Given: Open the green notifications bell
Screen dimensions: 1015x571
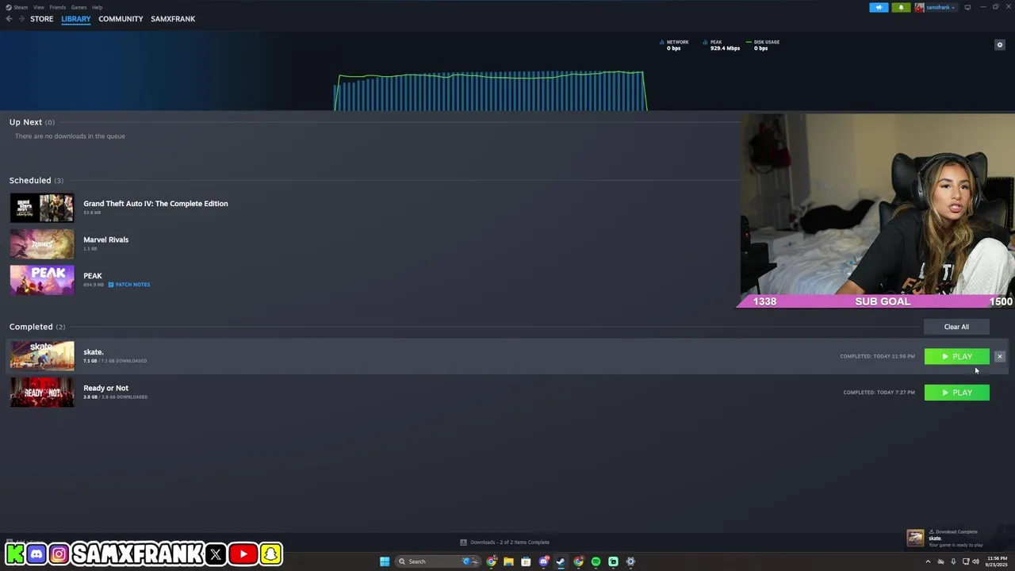Looking at the screenshot, I should pyautogui.click(x=901, y=7).
